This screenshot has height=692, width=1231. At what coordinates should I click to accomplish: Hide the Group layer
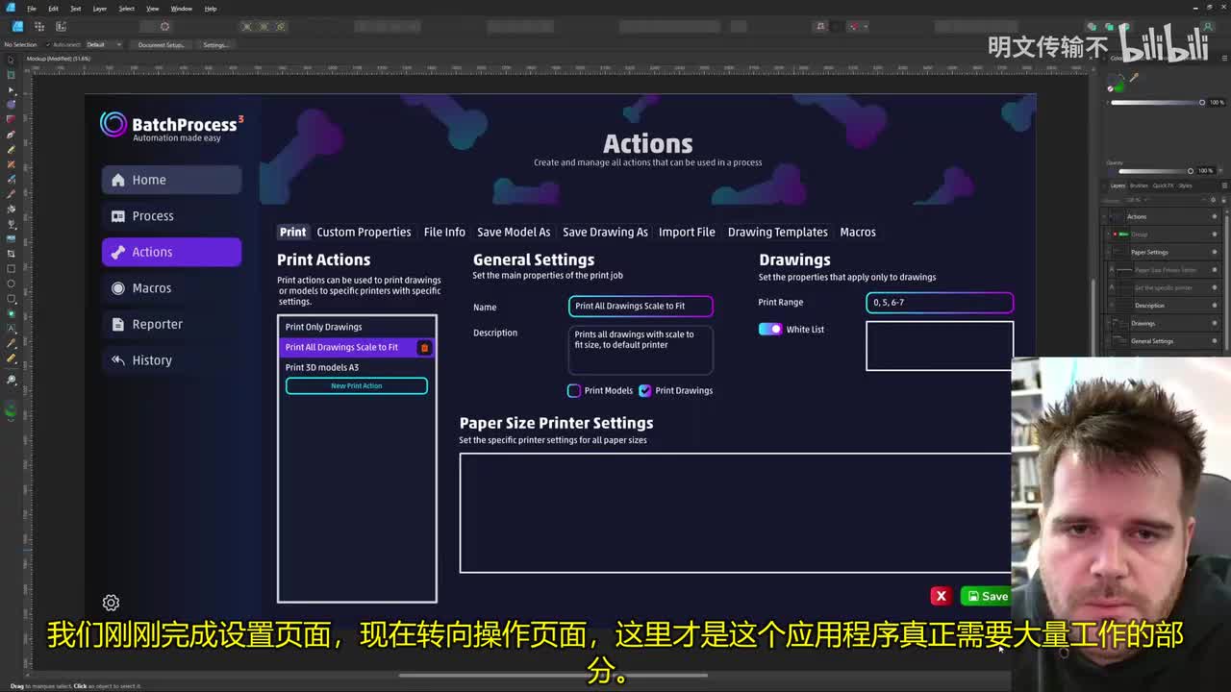pyautogui.click(x=1214, y=235)
